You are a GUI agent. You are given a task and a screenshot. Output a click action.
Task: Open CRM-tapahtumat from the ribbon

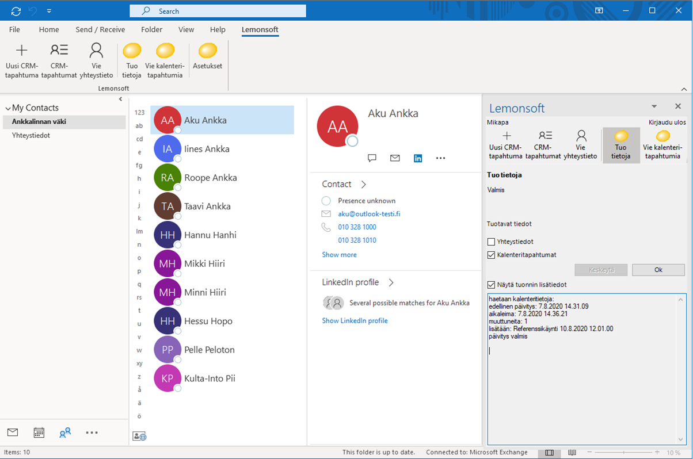59,60
